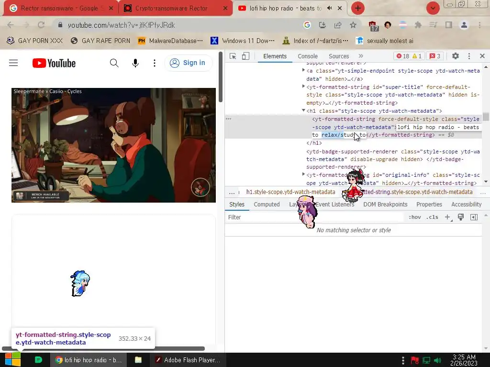This screenshot has height=367, width=490.
Task: Open YouTube settings three-dot menu
Action: coord(155,63)
